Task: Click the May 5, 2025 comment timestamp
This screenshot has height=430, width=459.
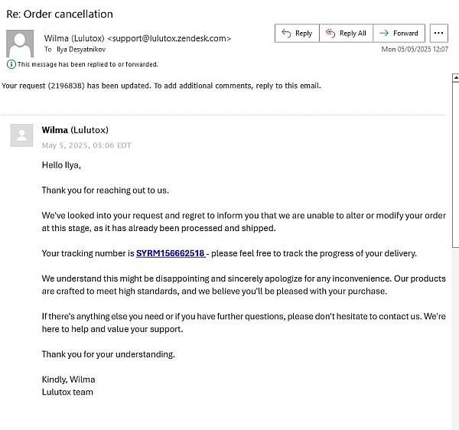Action: coord(86,145)
